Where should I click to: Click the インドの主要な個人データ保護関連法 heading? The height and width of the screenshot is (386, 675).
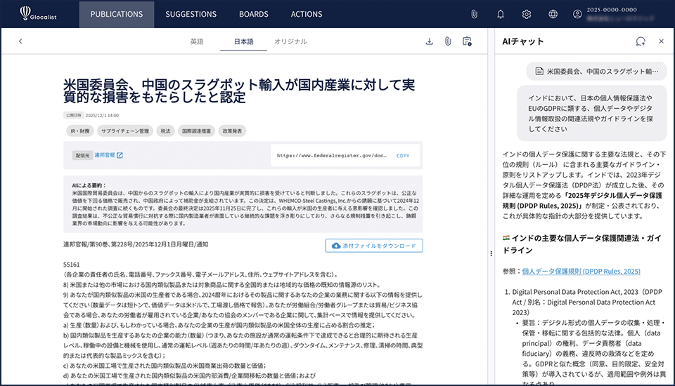point(581,244)
